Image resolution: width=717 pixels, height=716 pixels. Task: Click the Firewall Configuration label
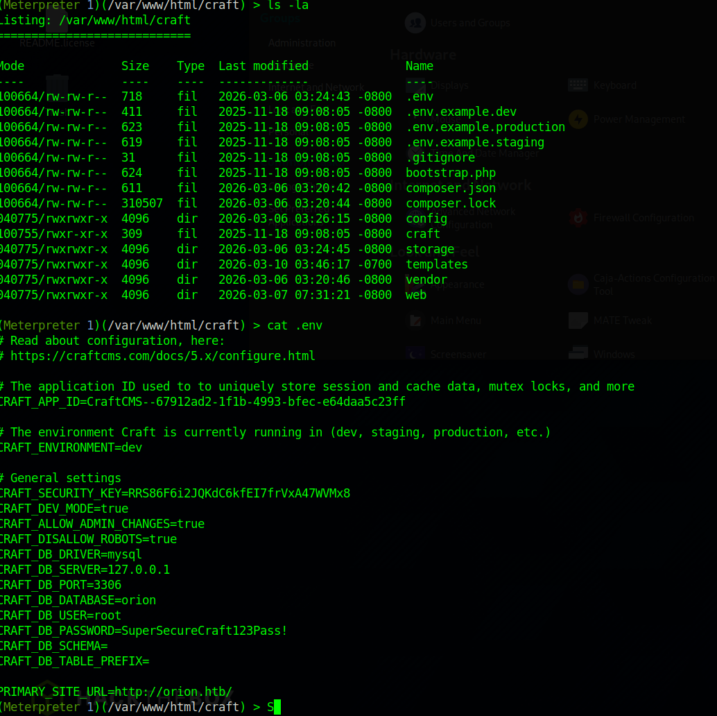pyautogui.click(x=643, y=218)
